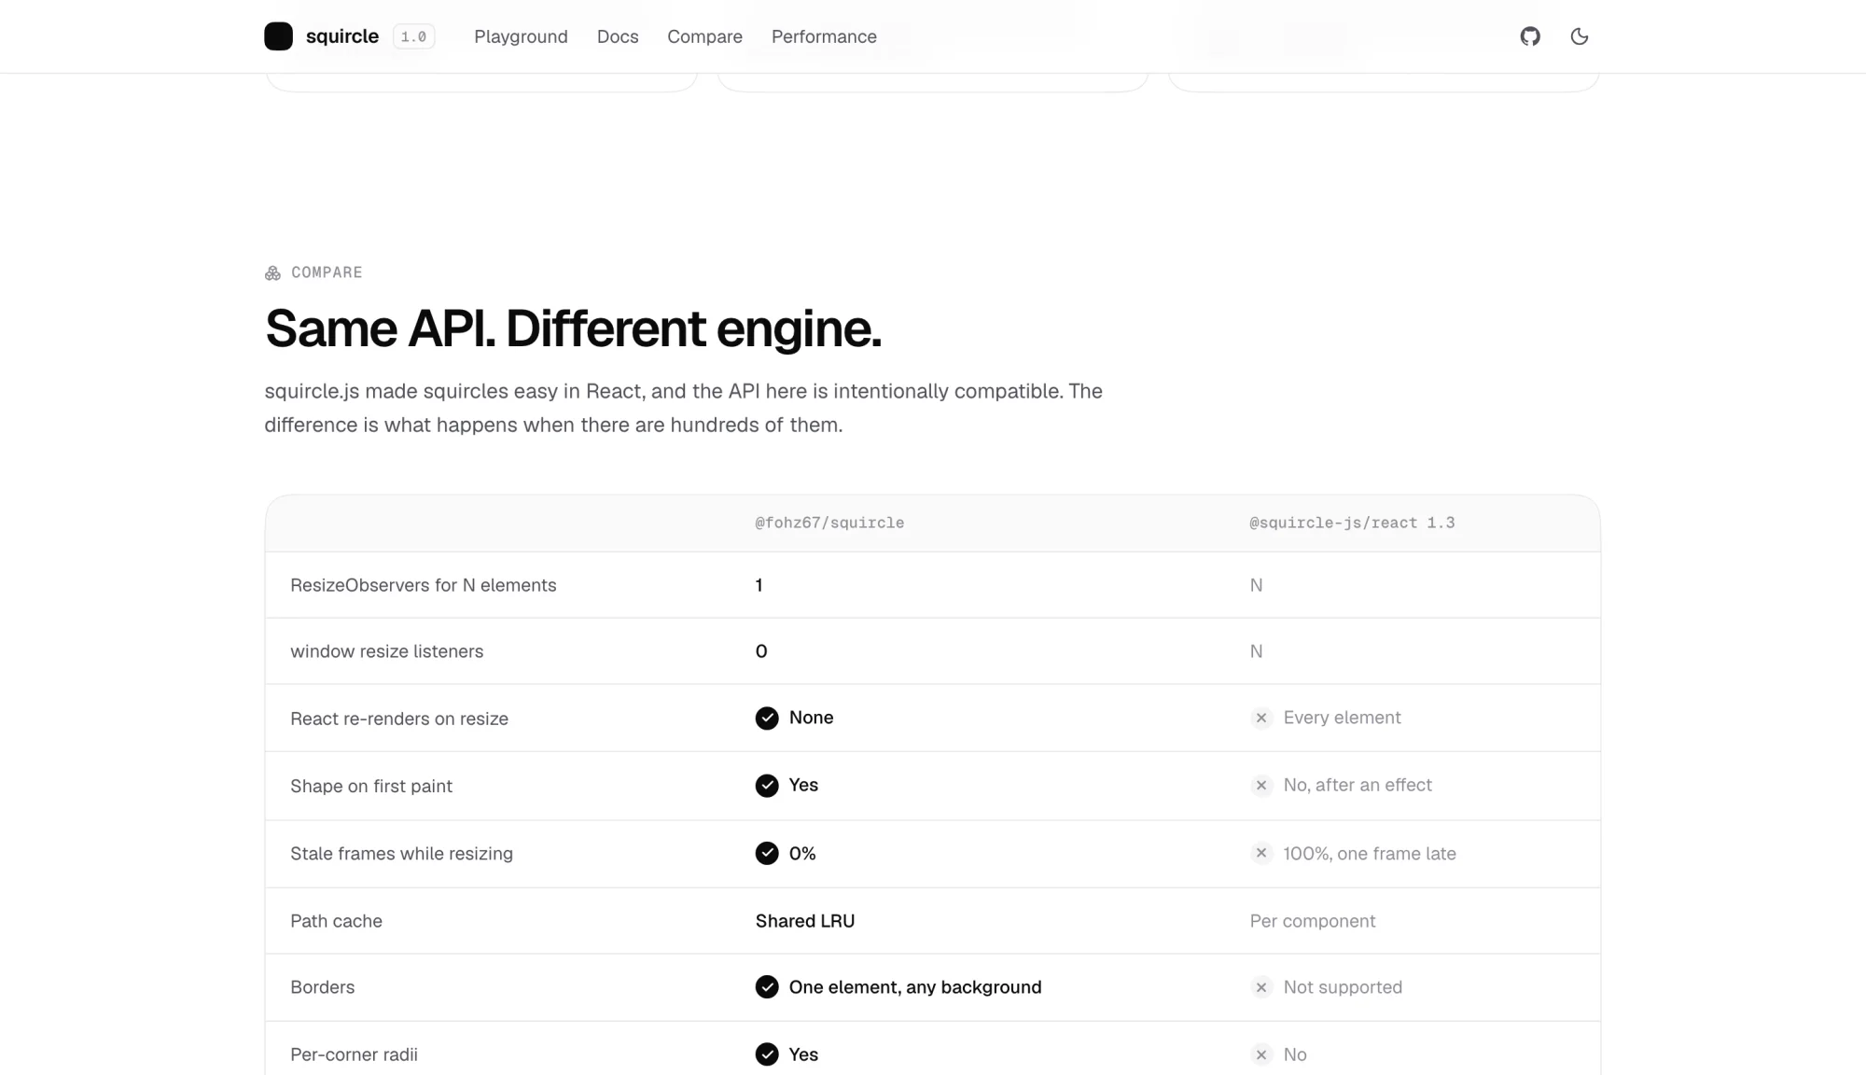Click the Per-corner radii row label
Screen dimensions: 1866x1075
[x=354, y=1054]
